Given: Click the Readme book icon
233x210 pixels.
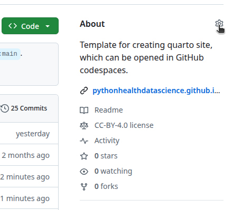Looking at the screenshot, I should 84,111.
